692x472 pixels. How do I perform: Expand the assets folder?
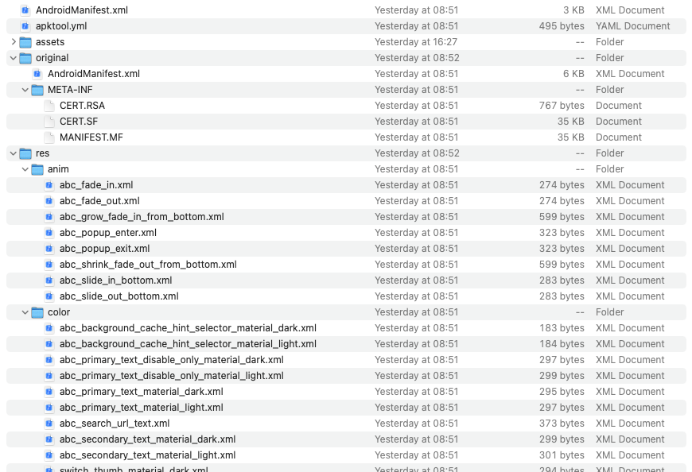click(x=14, y=42)
